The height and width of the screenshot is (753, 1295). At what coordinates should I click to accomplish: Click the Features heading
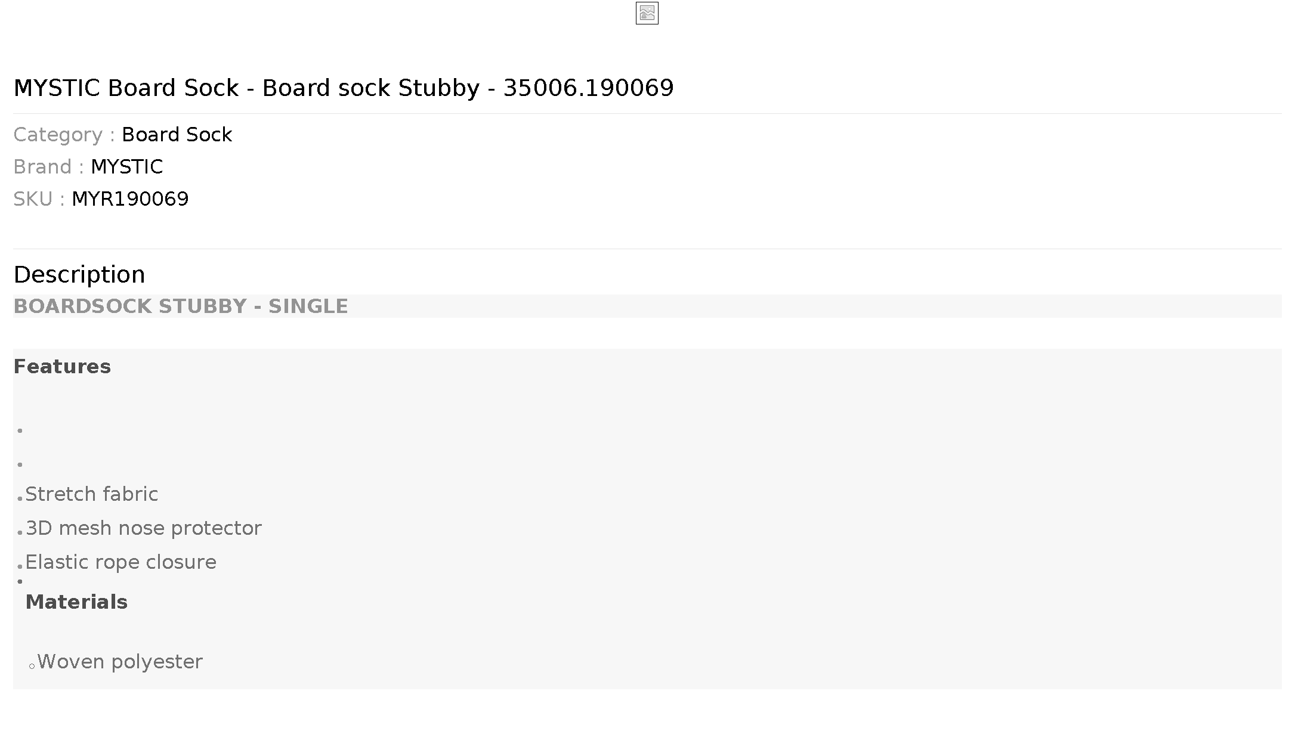(x=62, y=367)
